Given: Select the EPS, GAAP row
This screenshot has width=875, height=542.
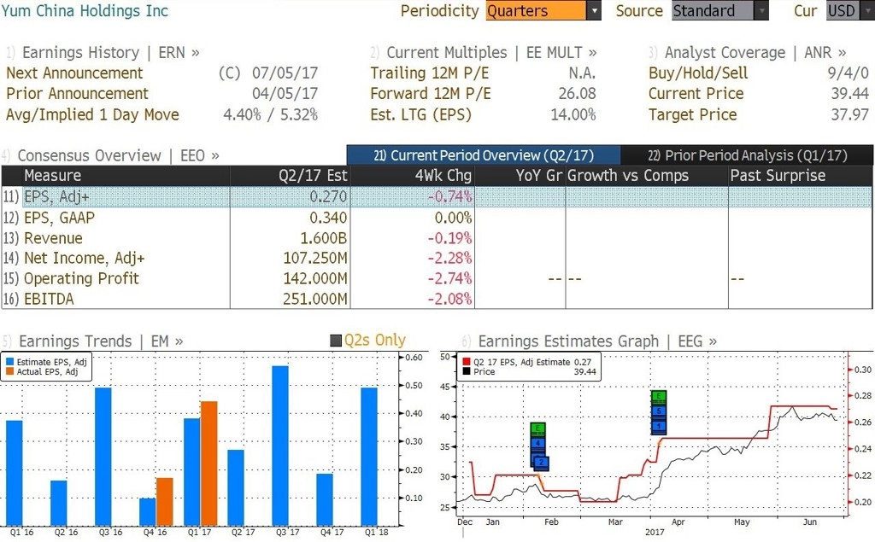Looking at the screenshot, I should [x=437, y=218].
